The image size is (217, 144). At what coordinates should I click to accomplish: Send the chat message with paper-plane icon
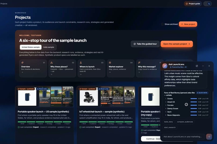pos(209,136)
